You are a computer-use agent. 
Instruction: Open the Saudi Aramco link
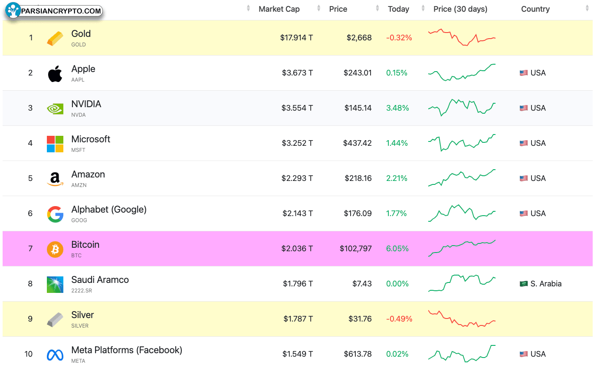(x=100, y=280)
